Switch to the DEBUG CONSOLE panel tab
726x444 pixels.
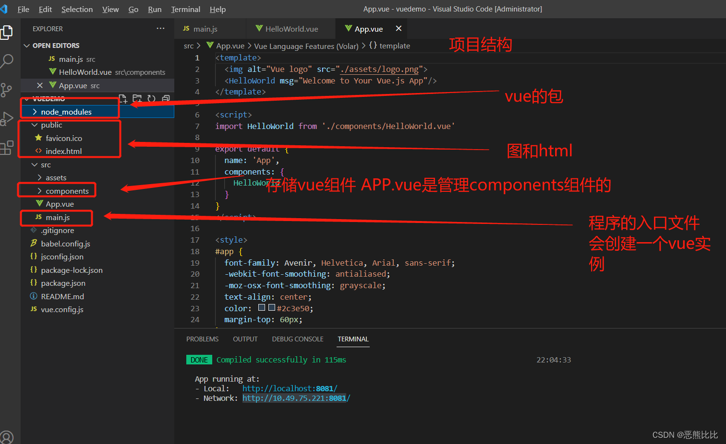click(298, 339)
